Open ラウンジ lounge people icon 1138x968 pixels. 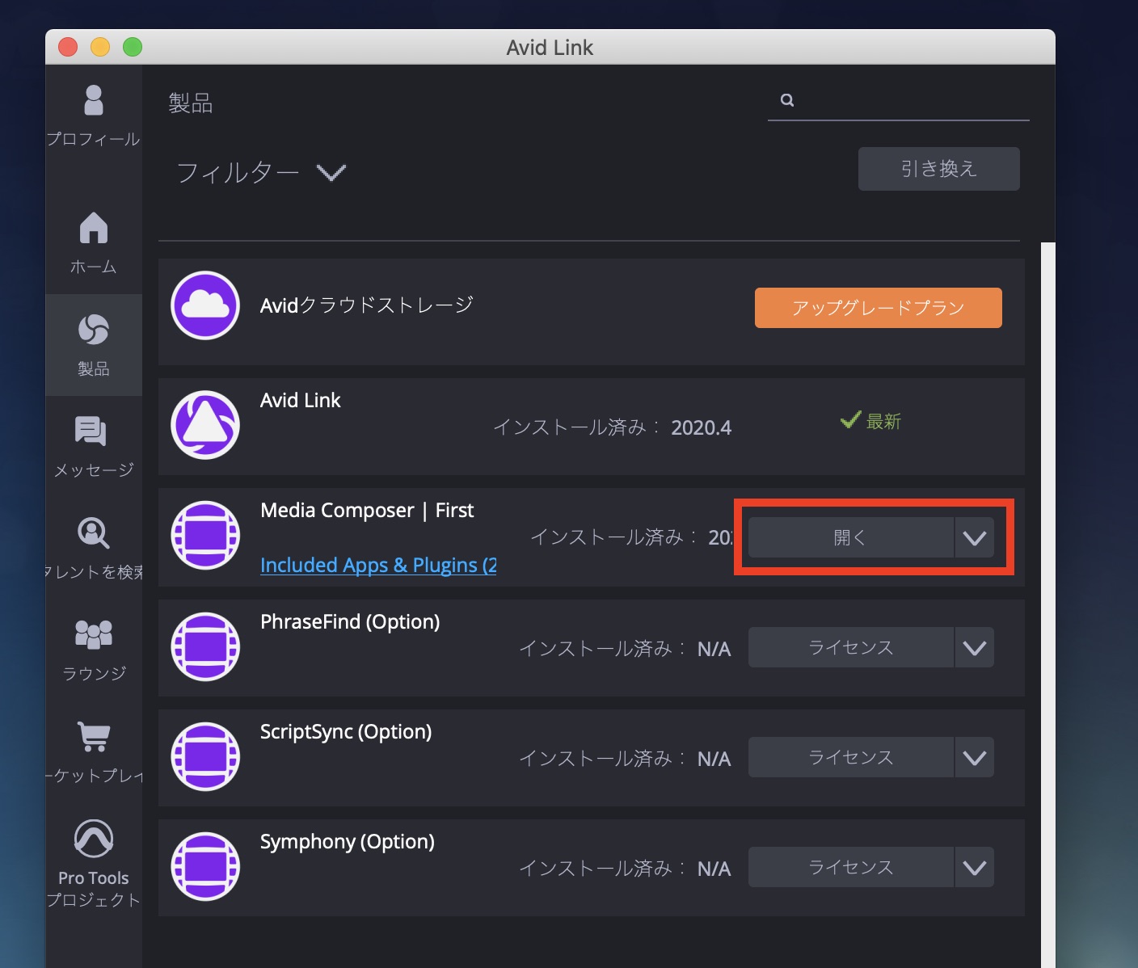point(94,634)
